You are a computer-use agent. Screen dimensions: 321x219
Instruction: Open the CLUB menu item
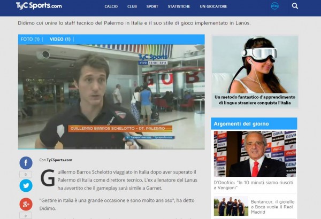tap(132, 6)
